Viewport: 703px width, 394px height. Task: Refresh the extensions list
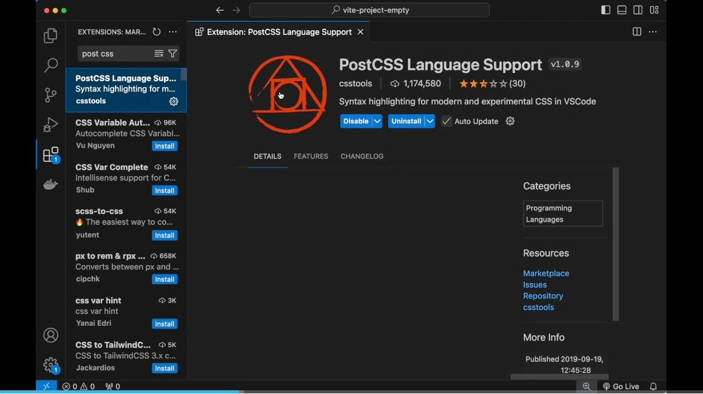(x=157, y=32)
